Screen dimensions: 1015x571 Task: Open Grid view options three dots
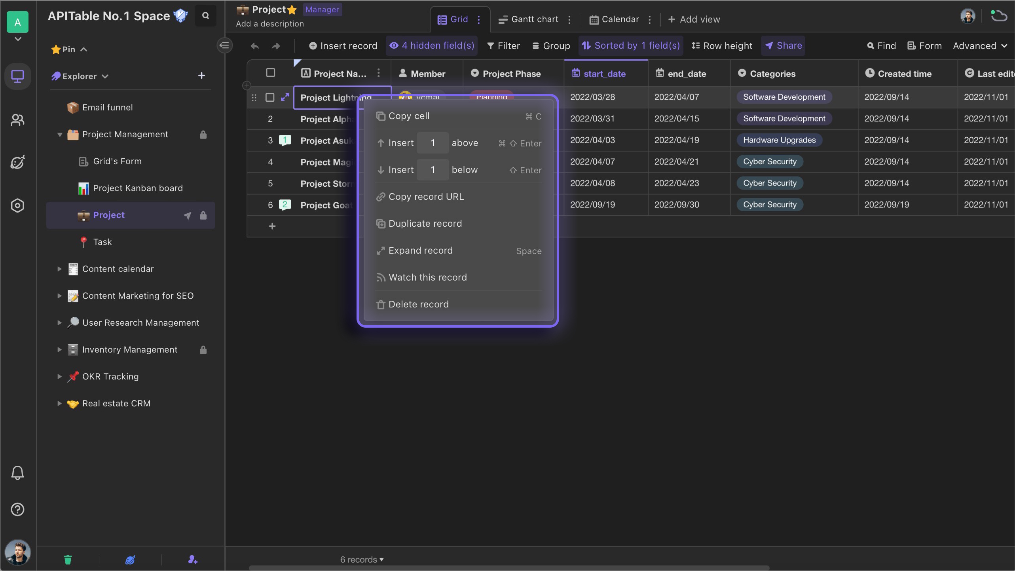tap(478, 19)
